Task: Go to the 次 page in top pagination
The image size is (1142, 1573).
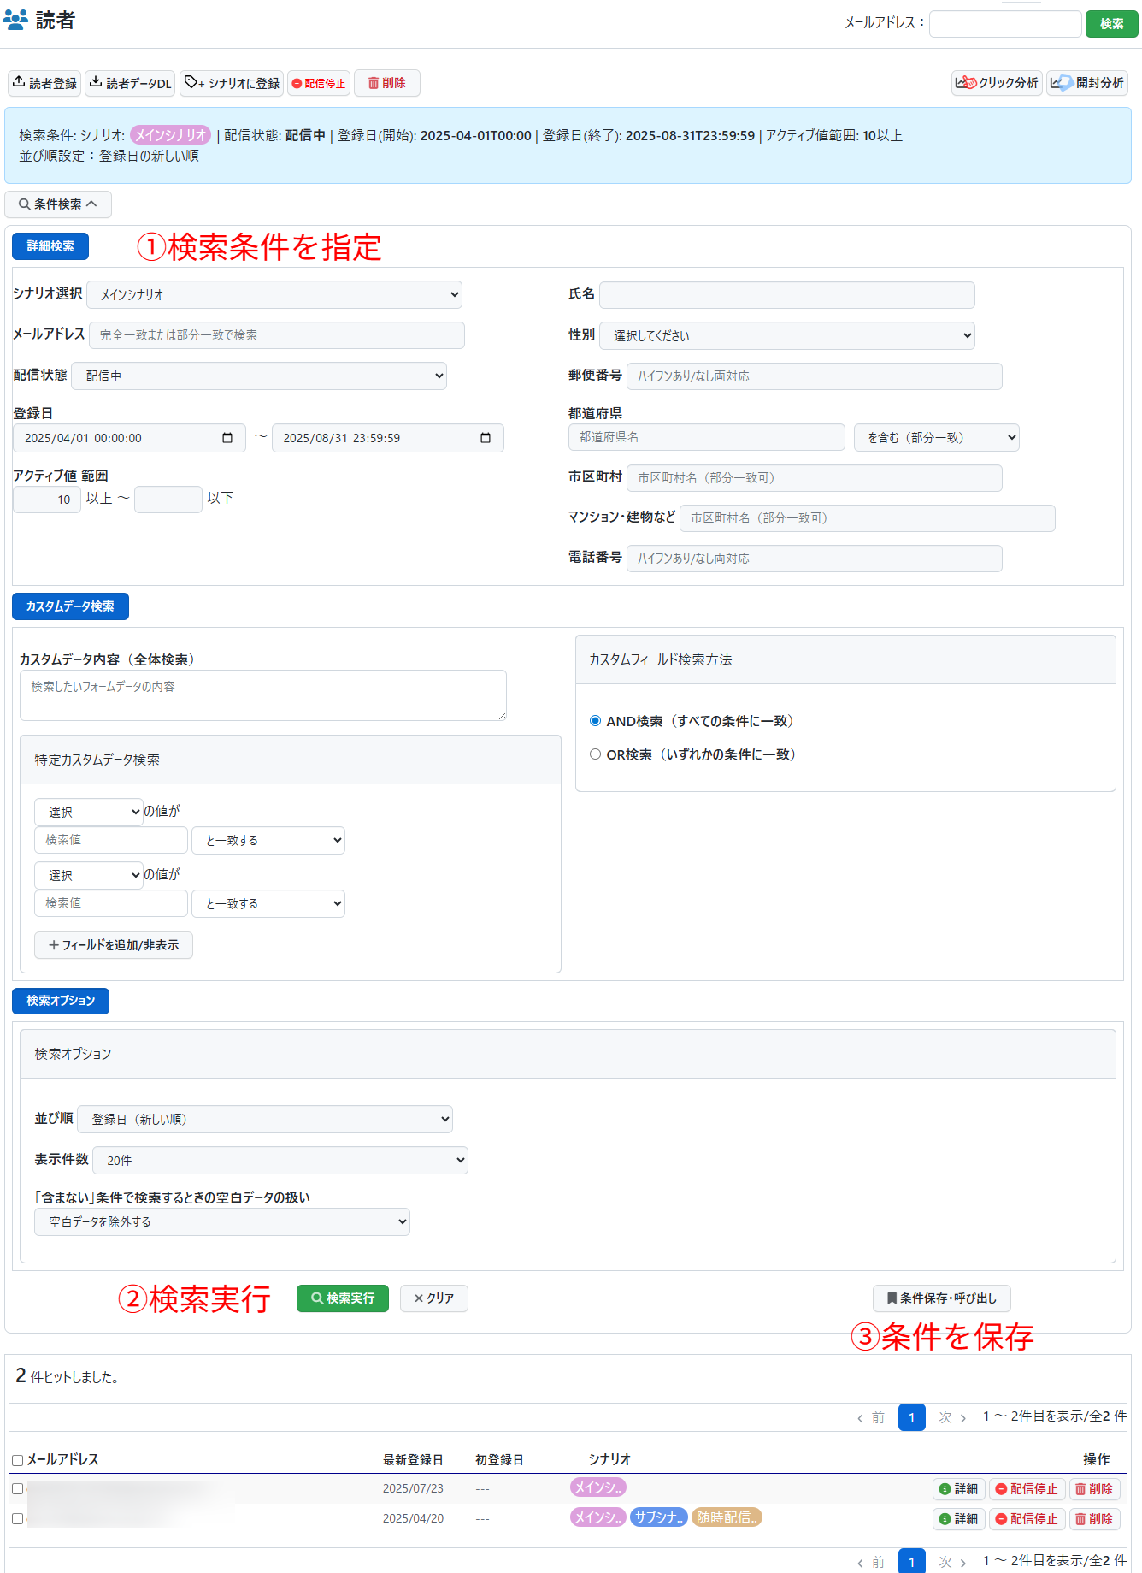Action: pos(951,1417)
